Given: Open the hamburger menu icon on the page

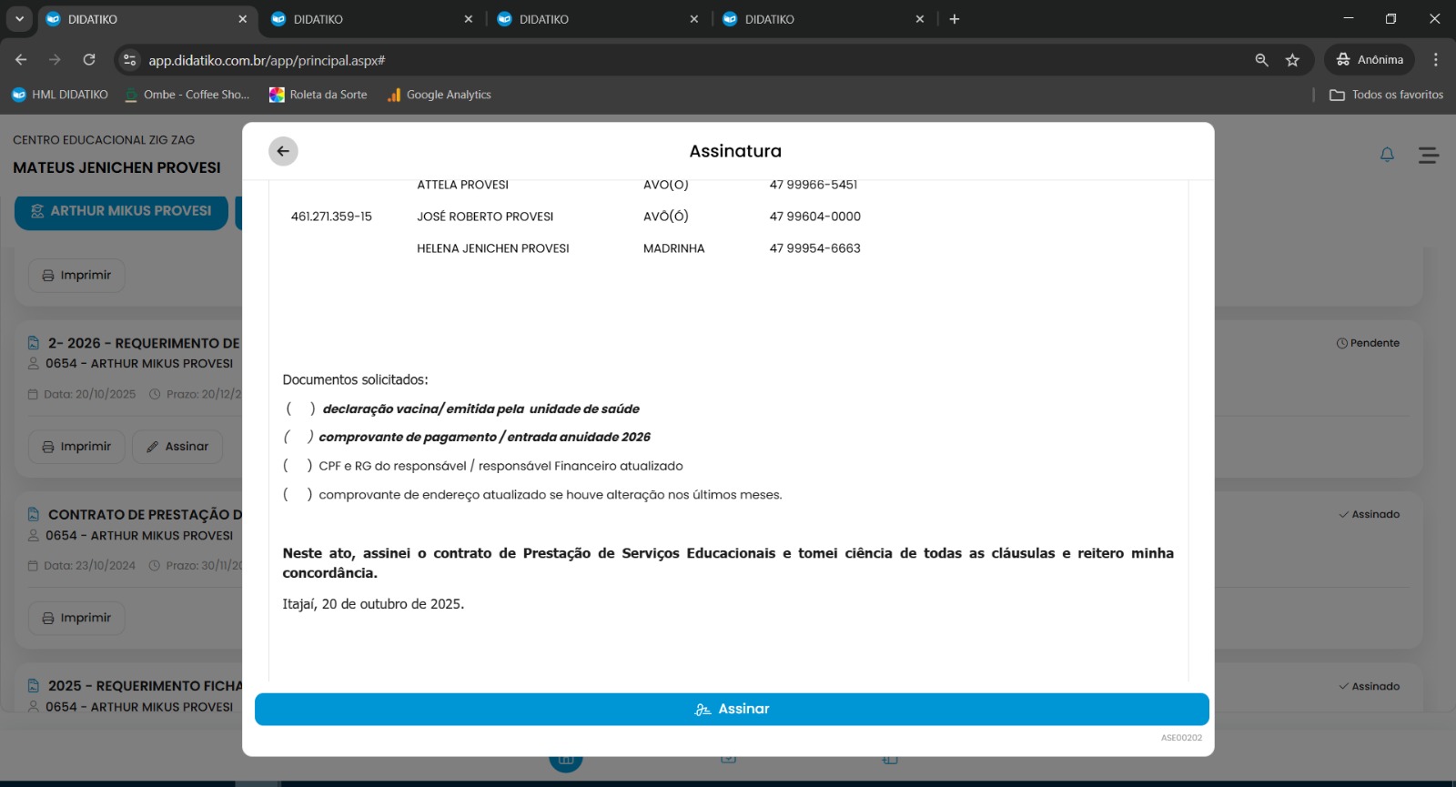Looking at the screenshot, I should pos(1429,156).
